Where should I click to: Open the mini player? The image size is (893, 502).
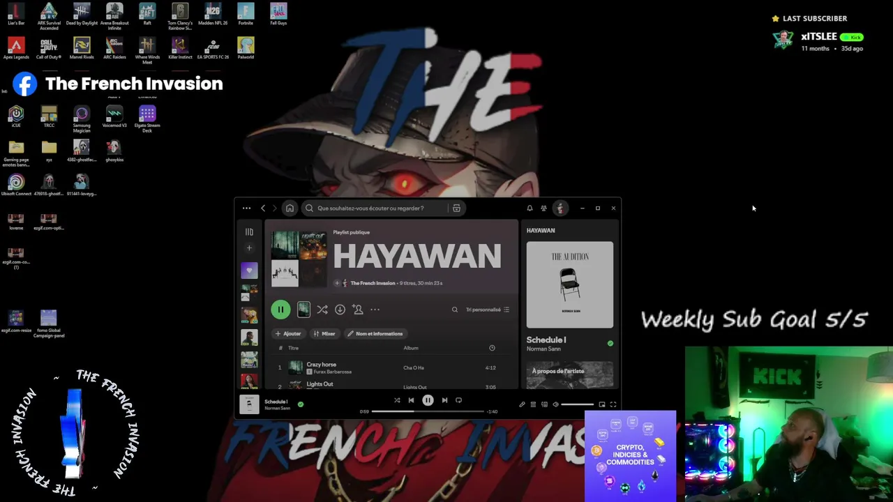(602, 404)
